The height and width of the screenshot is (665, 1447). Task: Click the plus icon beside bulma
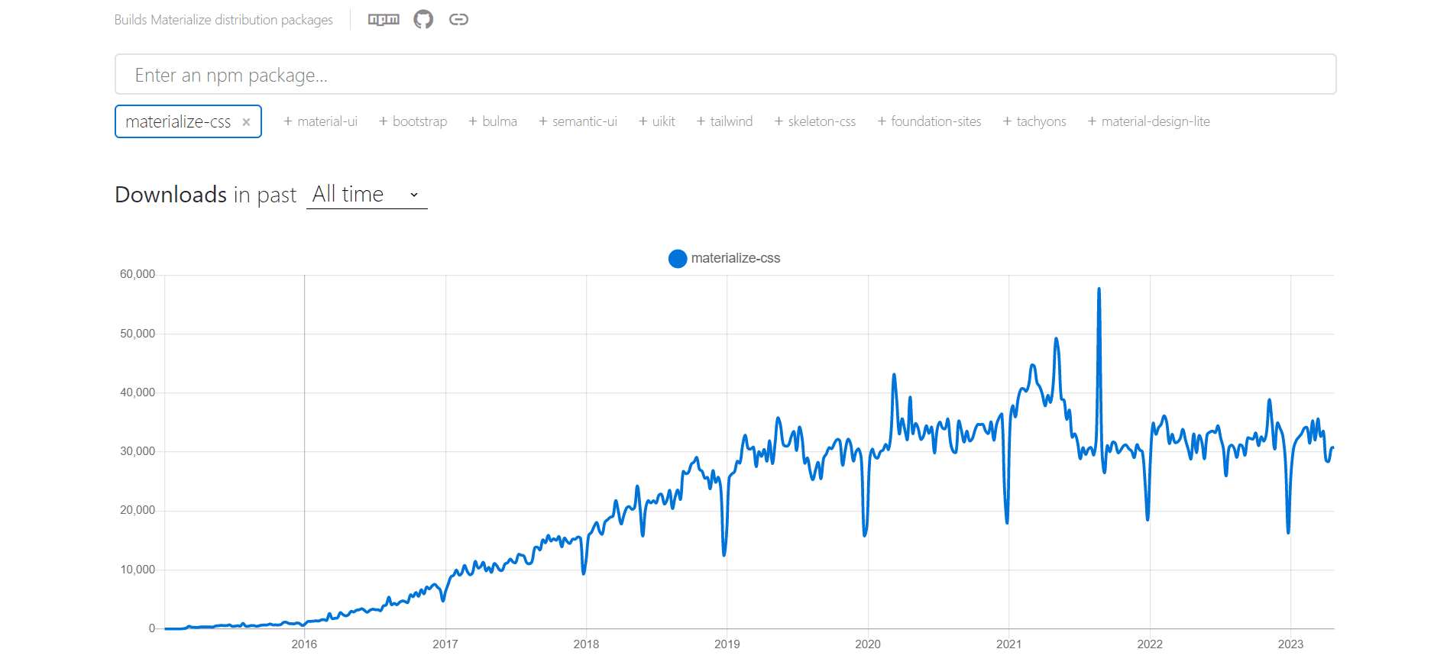(x=473, y=121)
